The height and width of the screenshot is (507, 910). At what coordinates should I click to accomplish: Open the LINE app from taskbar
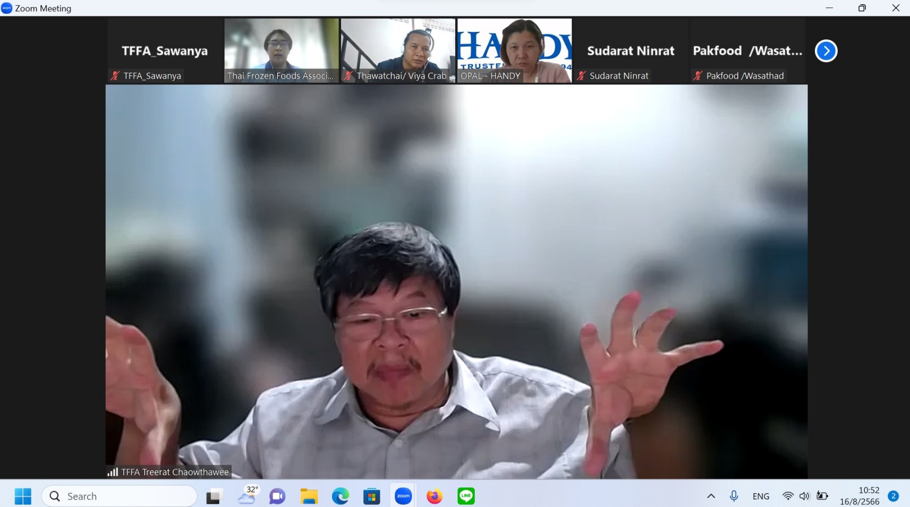pyautogui.click(x=466, y=496)
